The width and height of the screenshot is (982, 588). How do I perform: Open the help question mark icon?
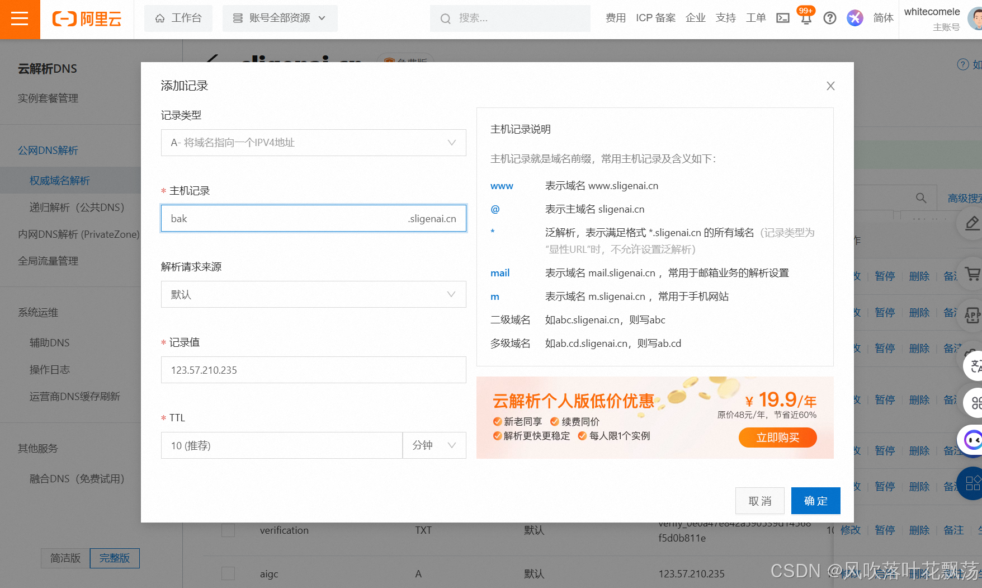(830, 18)
